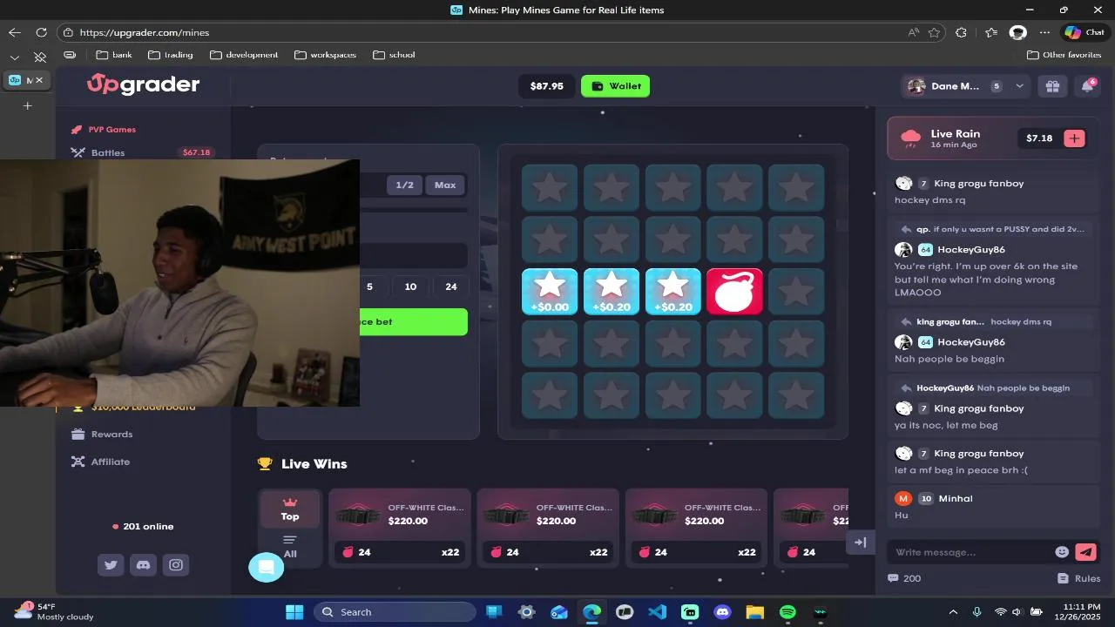Open Upgrader's Discord link icon in sidebar
This screenshot has width=1115, height=627.
(x=144, y=565)
